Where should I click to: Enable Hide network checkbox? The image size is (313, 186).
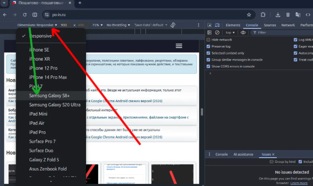pos(208,40)
